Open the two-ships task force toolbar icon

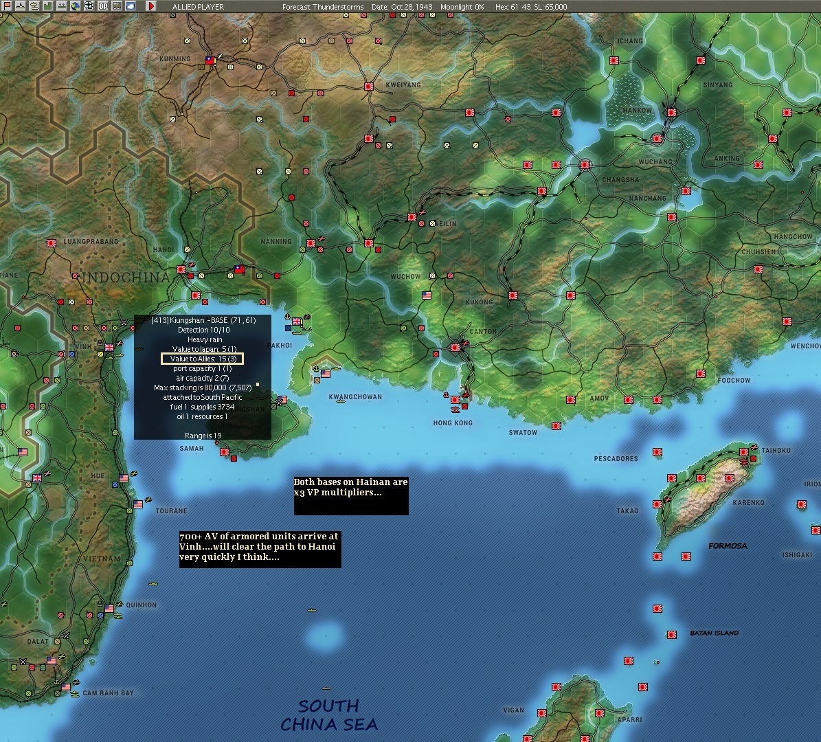[34, 6]
